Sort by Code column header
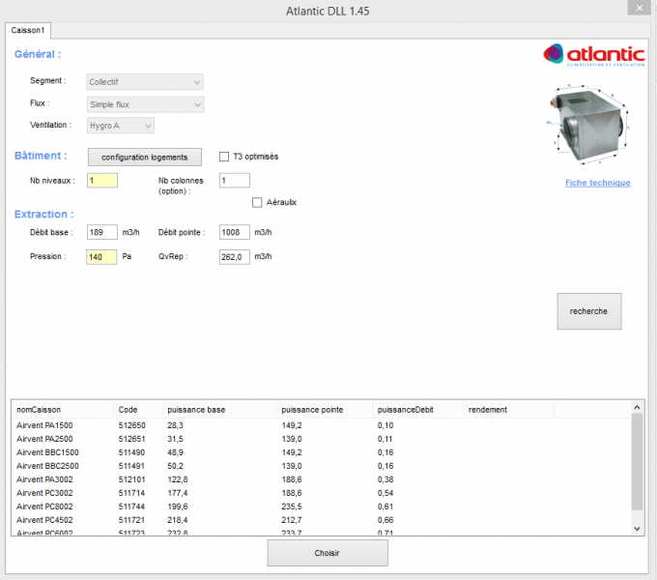Screen dimensions: 657x580 (x=138, y=410)
